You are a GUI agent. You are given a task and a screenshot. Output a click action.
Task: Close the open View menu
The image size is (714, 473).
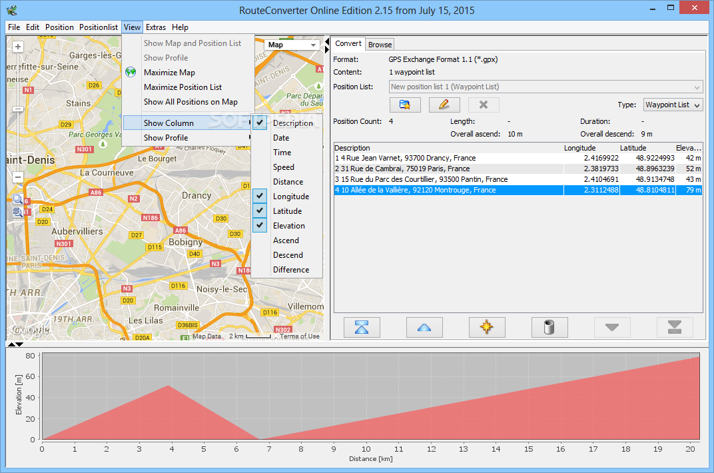(x=132, y=27)
